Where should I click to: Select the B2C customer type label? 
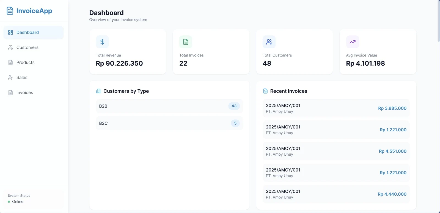click(x=103, y=123)
